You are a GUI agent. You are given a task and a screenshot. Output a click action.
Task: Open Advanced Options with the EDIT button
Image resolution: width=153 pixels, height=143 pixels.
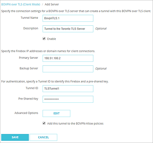(56, 113)
